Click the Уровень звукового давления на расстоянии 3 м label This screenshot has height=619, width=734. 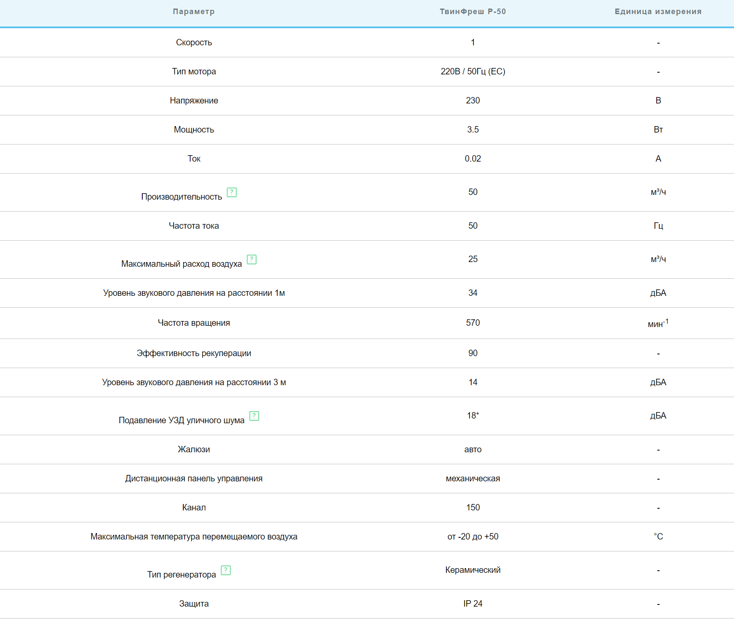[194, 382]
